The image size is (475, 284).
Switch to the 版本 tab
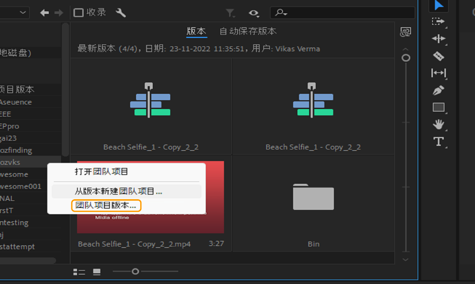196,31
